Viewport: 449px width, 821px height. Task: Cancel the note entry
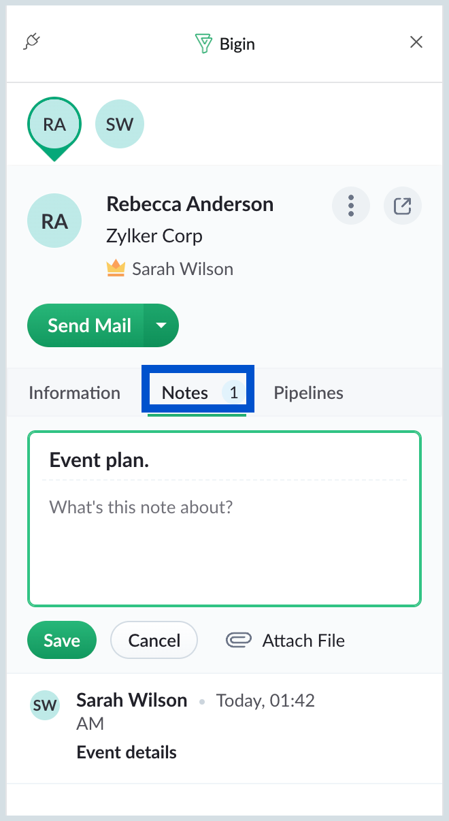tap(154, 640)
